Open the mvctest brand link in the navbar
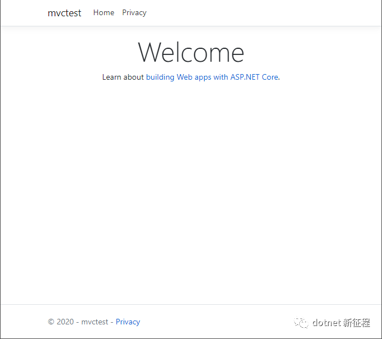This screenshot has height=339, width=382. coord(64,13)
